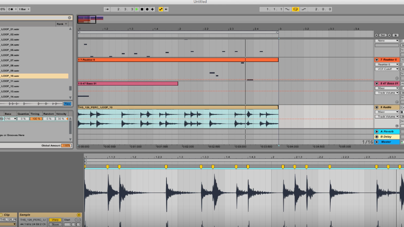Jump to previous locator arrow
The height and width of the screenshot is (227, 404).
pyautogui.click(x=377, y=35)
